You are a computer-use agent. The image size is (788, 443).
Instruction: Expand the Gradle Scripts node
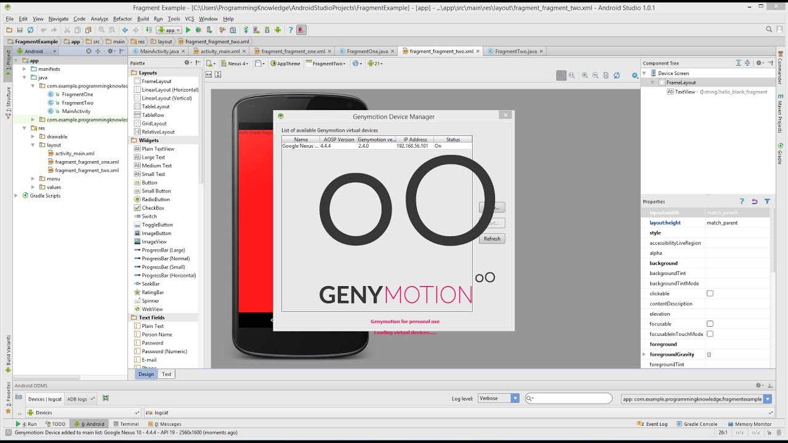pyautogui.click(x=17, y=196)
